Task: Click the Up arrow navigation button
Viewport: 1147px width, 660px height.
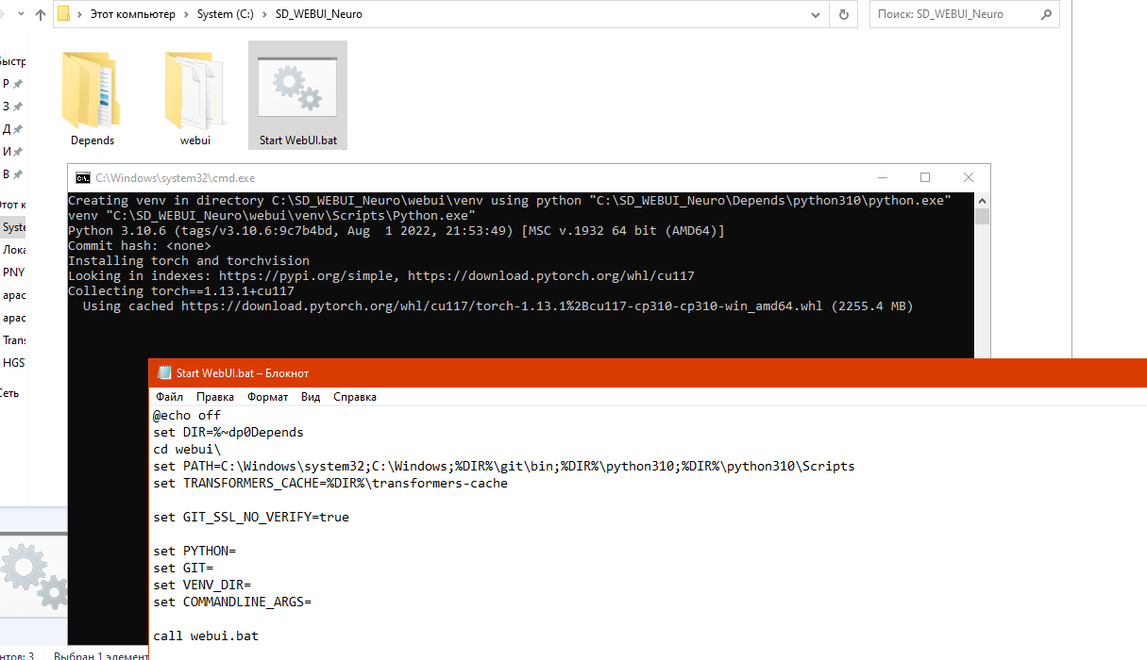Action: point(41,14)
